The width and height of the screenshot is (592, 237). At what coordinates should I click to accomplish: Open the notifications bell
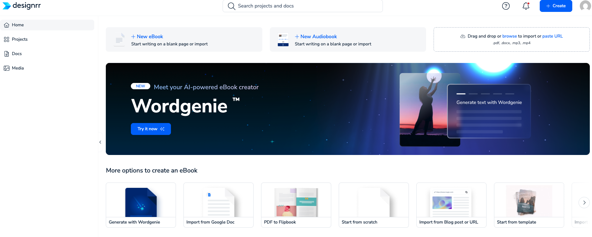tap(526, 6)
